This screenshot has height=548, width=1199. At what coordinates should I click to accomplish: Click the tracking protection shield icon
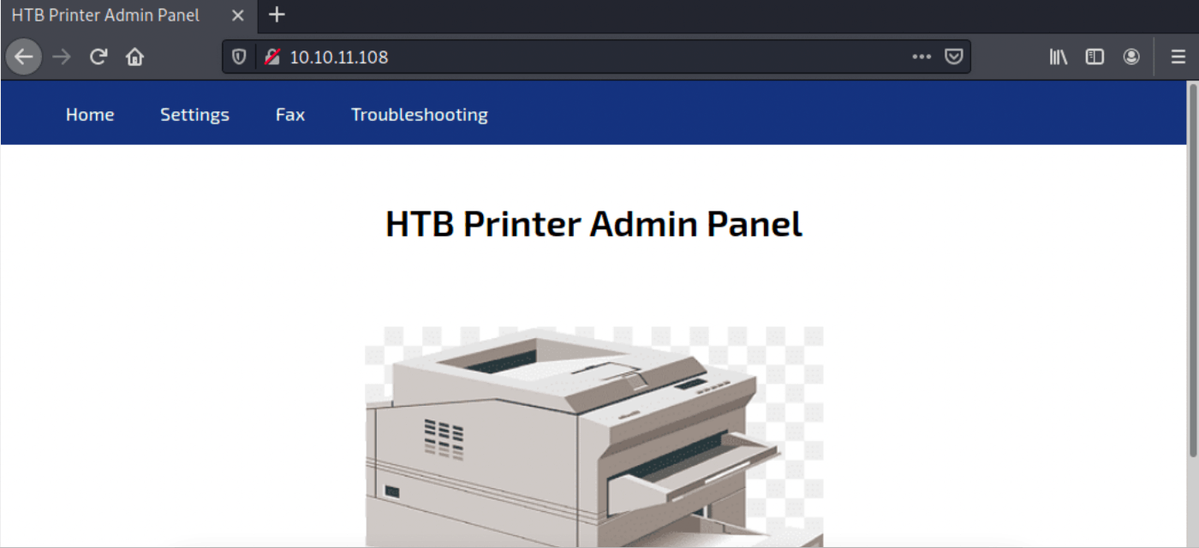(240, 57)
